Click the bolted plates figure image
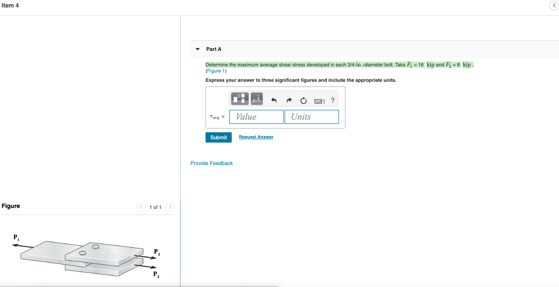The image size is (559, 287). pos(86,255)
